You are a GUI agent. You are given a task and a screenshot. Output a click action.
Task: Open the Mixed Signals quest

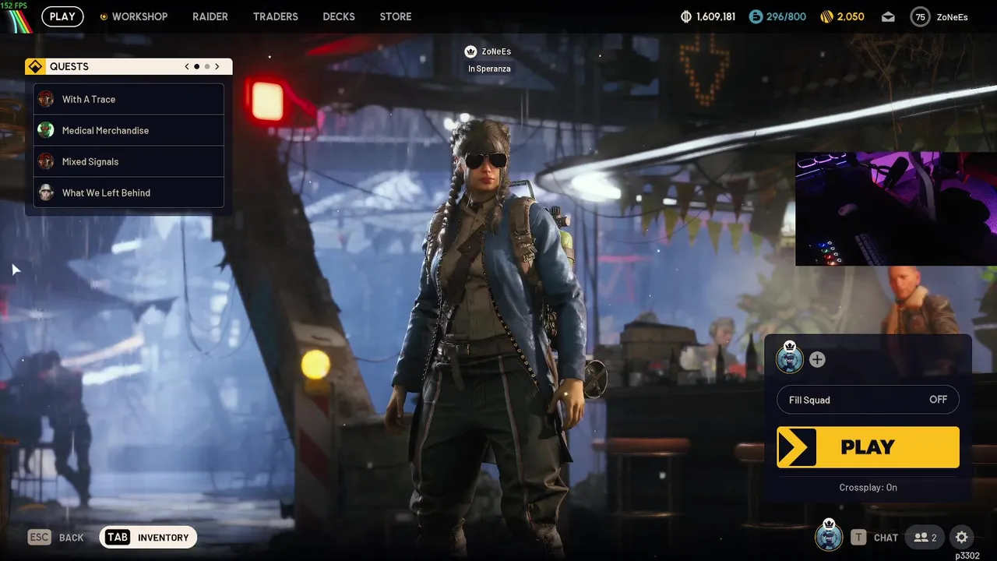coord(129,161)
